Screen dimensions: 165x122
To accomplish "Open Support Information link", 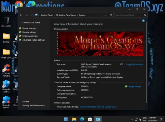I will click(x=135, y=64).
